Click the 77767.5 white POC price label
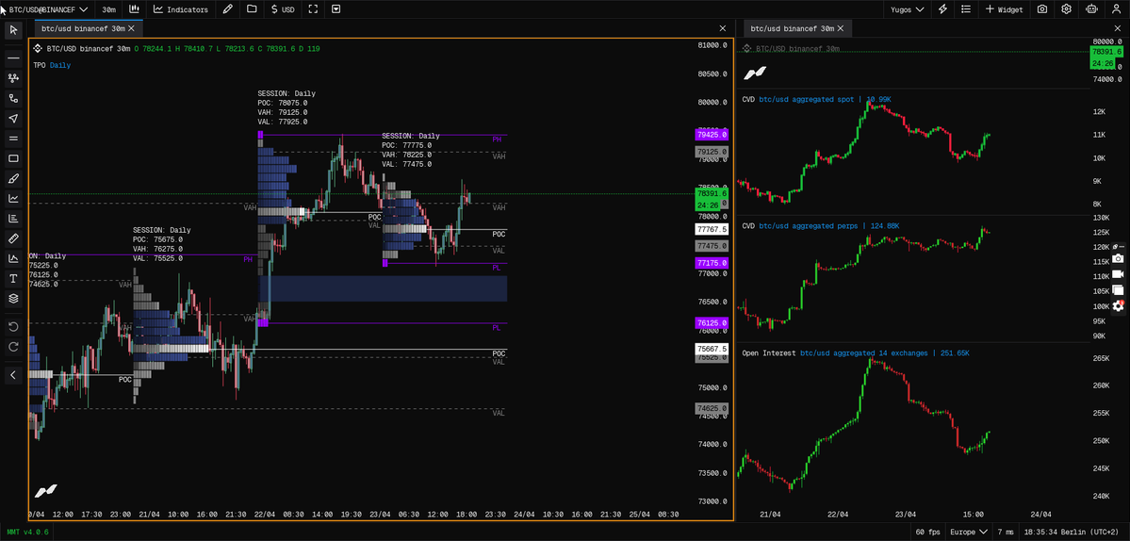 point(712,229)
